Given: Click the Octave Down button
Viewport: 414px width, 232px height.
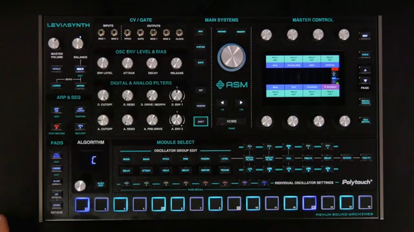Looking at the screenshot, I should pos(56,205).
